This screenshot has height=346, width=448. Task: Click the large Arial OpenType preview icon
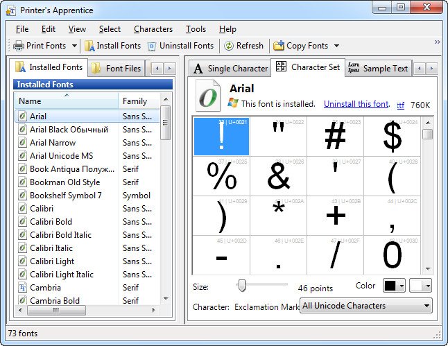tap(208, 96)
